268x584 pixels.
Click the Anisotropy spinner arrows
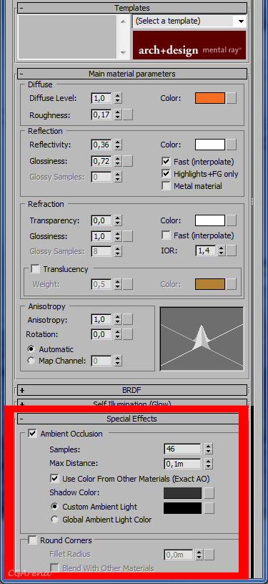click(117, 320)
